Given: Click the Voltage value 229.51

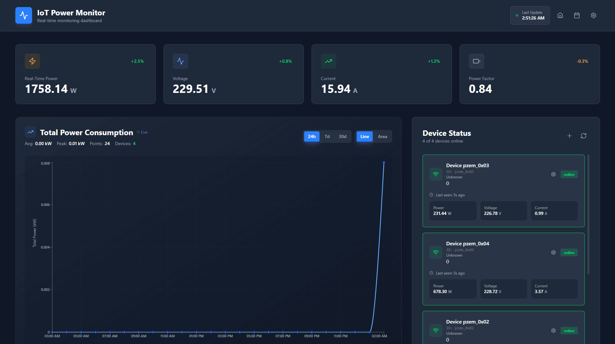Looking at the screenshot, I should 191,89.
